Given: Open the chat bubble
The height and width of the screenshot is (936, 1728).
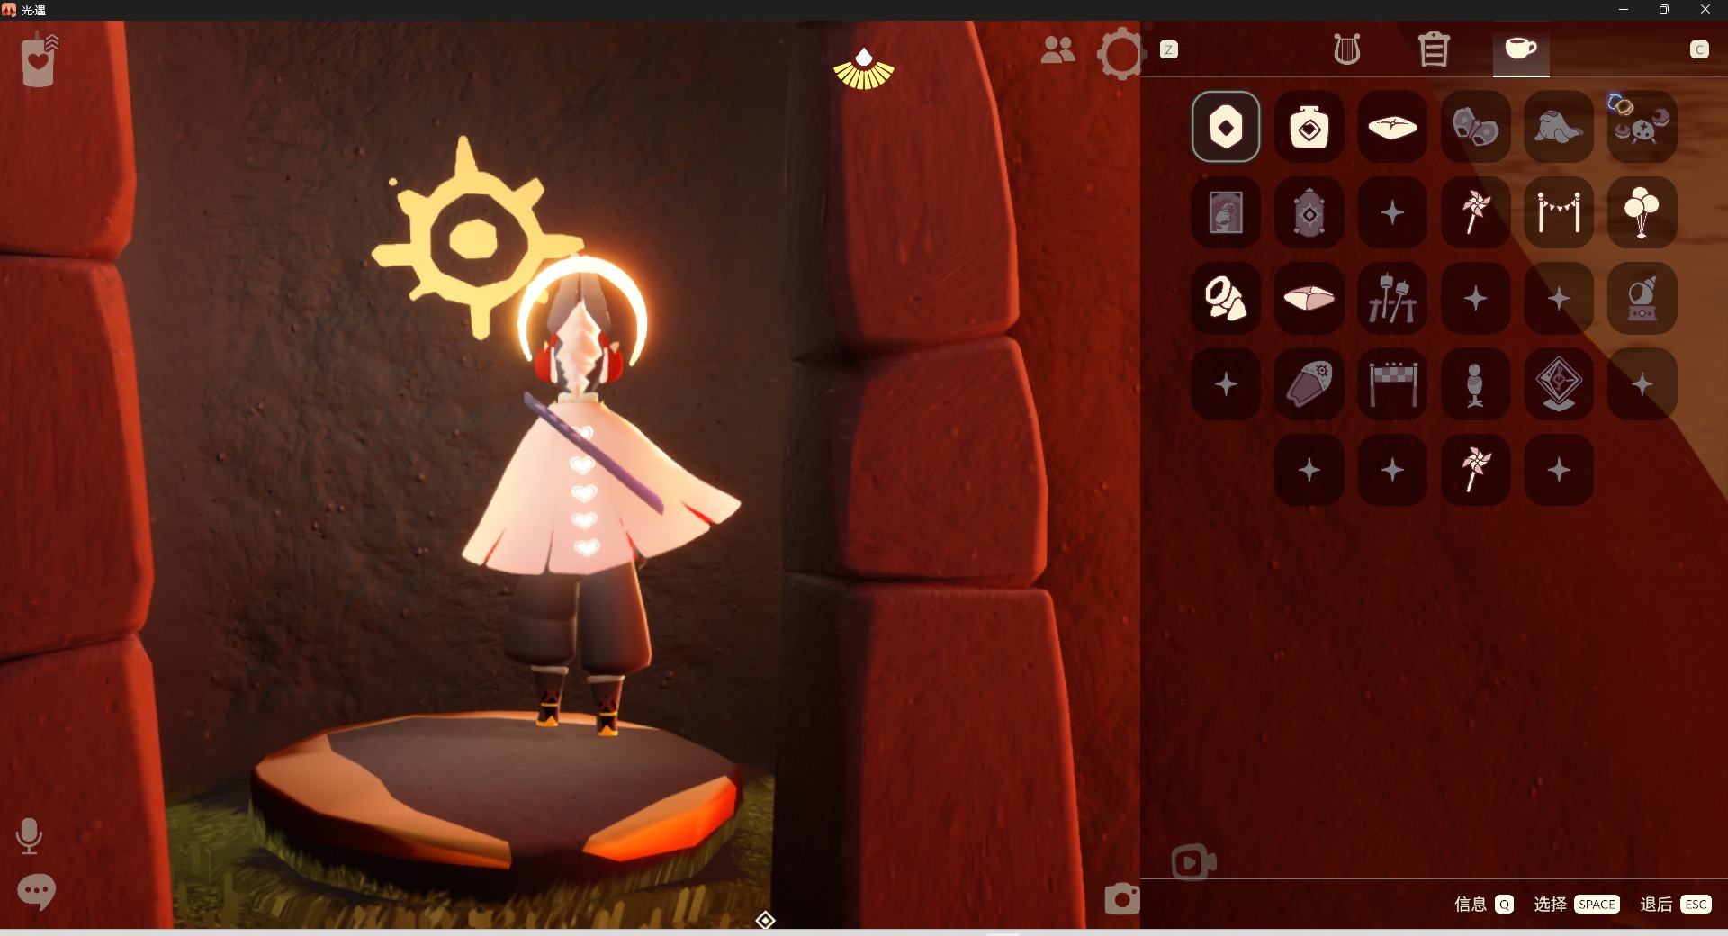Looking at the screenshot, I should coord(36,891).
